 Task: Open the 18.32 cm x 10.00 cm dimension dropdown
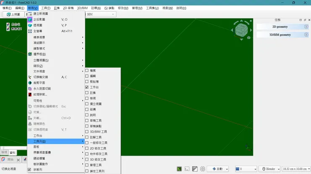tap(296, 169)
